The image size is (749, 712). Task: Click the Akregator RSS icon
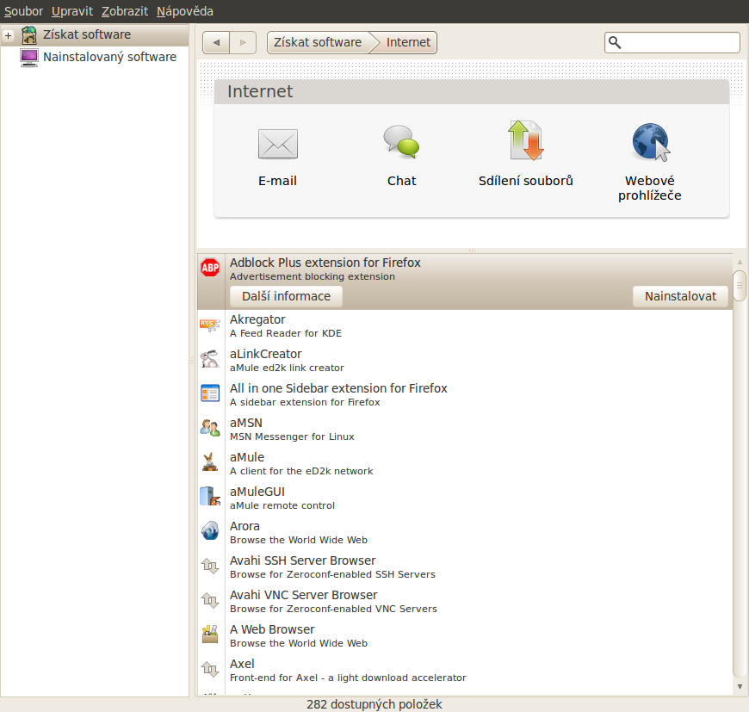[x=210, y=325]
